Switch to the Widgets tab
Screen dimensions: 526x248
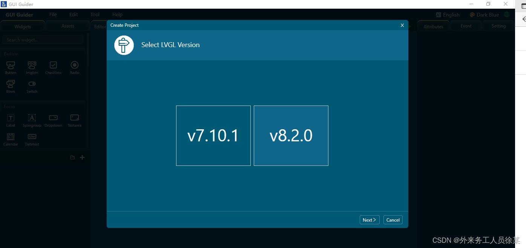[x=23, y=26]
